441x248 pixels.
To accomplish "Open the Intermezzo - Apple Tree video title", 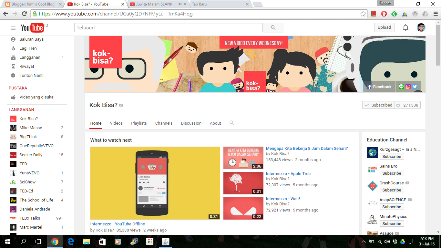I will click(x=288, y=174).
